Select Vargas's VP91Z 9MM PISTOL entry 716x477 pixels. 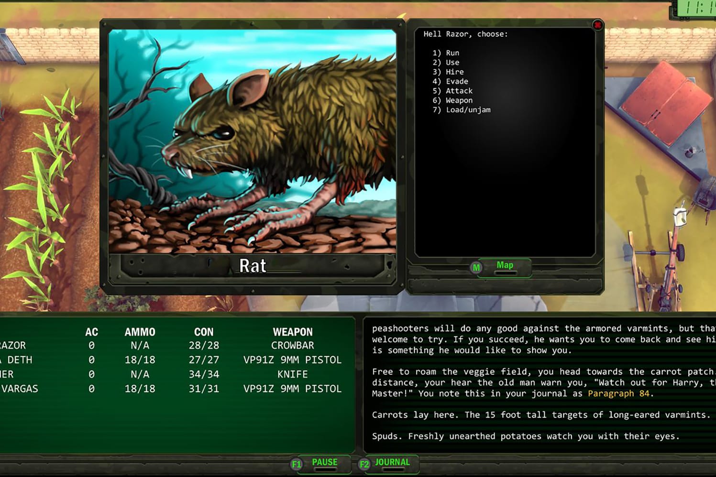[x=293, y=389]
